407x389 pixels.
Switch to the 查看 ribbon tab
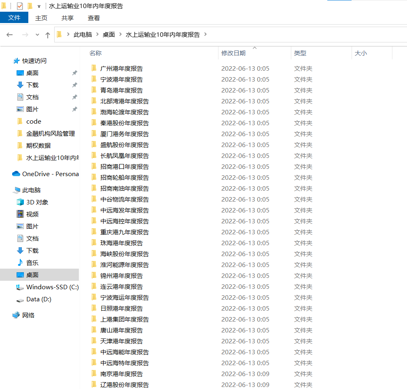pos(94,18)
